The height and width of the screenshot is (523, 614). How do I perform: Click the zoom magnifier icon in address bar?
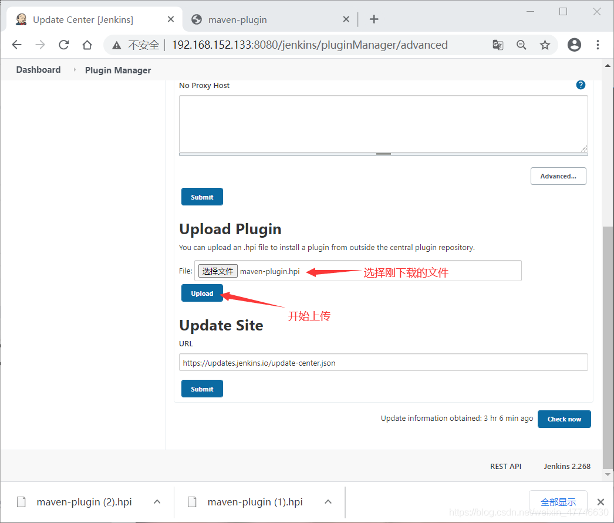pyautogui.click(x=521, y=45)
